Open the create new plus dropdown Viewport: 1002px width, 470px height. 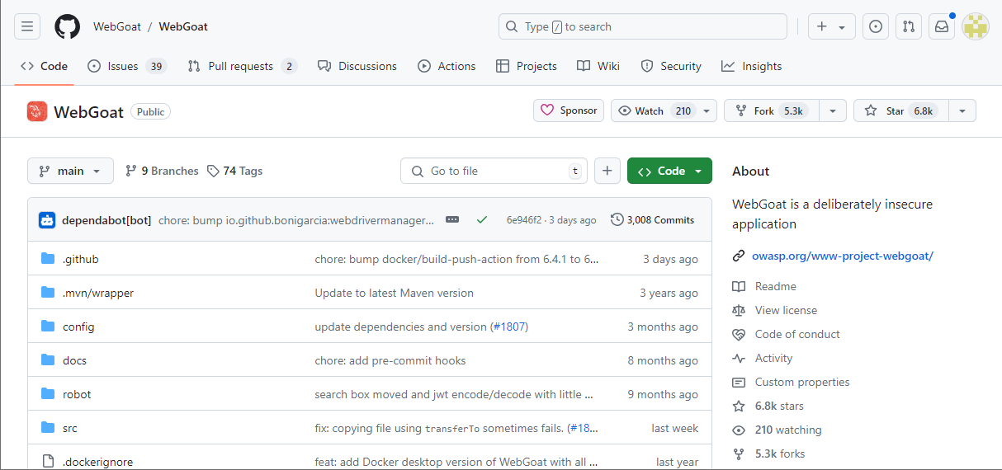pyautogui.click(x=831, y=26)
